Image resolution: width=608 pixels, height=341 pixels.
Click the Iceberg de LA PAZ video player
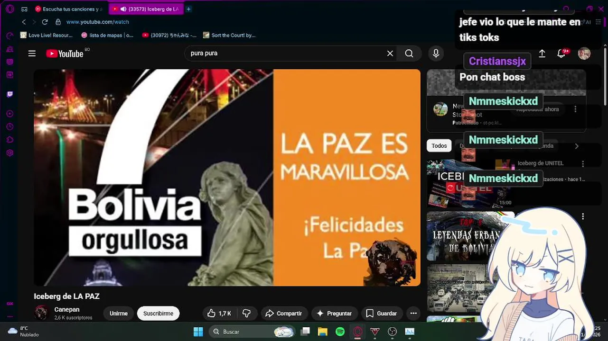tap(227, 178)
